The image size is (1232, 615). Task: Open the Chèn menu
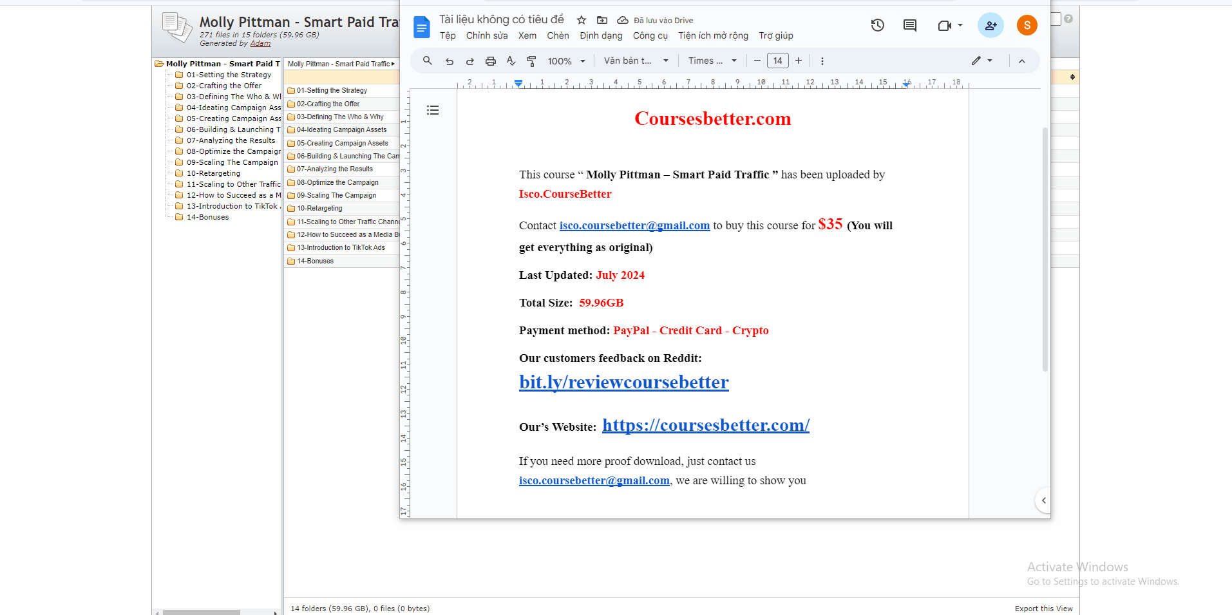558,35
